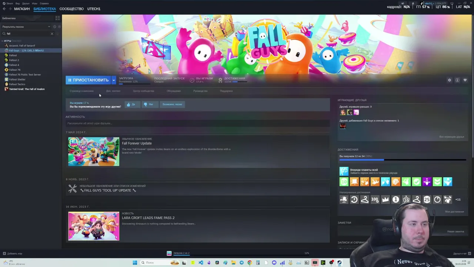Click the ready-to-play filter icon in sidebar
Image resolution: width=474 pixels, height=267 pixels.
[59, 27]
